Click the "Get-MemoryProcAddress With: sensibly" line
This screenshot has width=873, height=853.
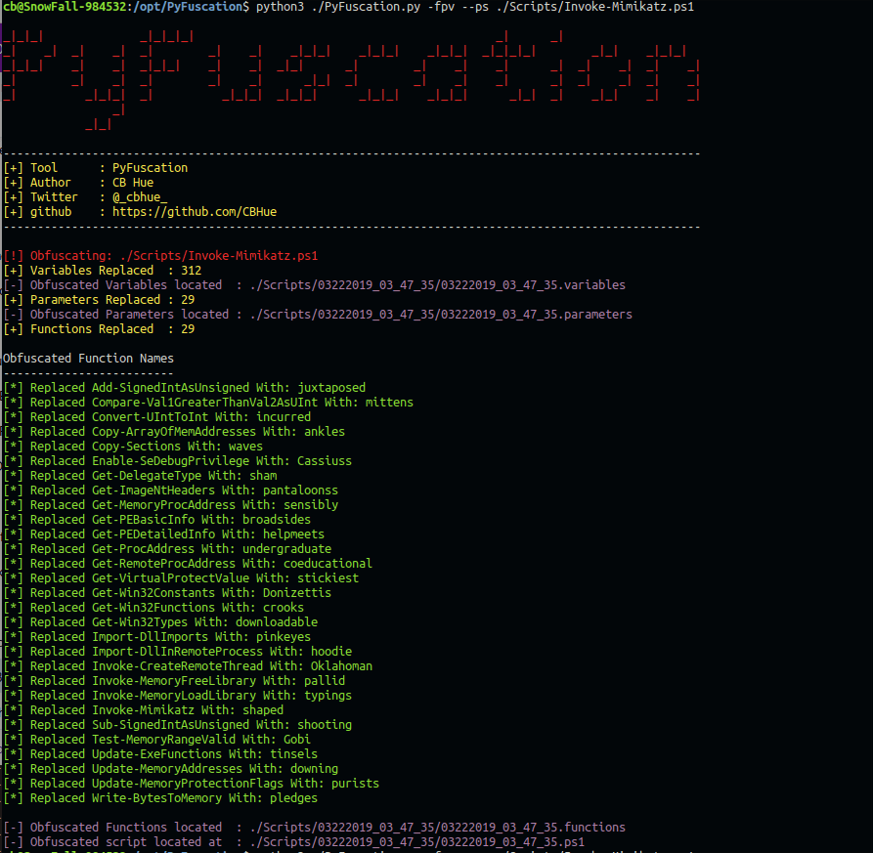[x=171, y=505]
